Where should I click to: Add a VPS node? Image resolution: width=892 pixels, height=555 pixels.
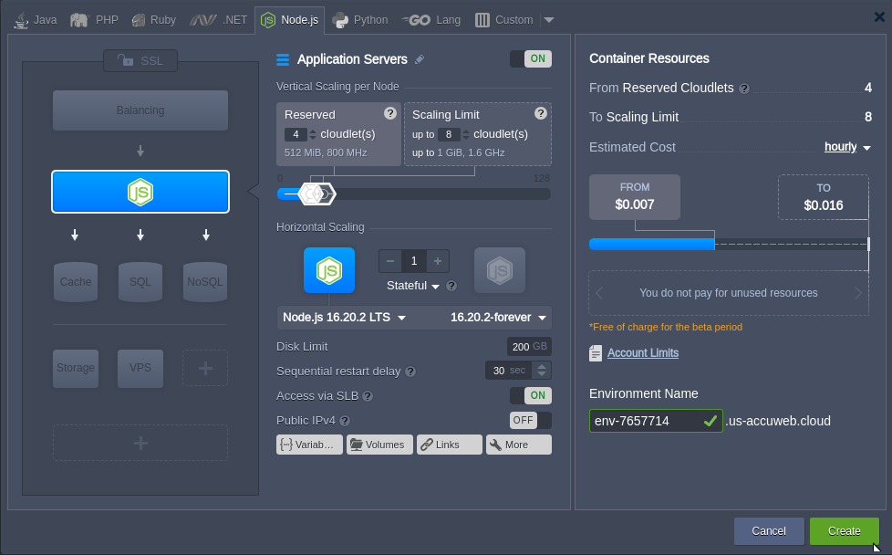tap(140, 368)
